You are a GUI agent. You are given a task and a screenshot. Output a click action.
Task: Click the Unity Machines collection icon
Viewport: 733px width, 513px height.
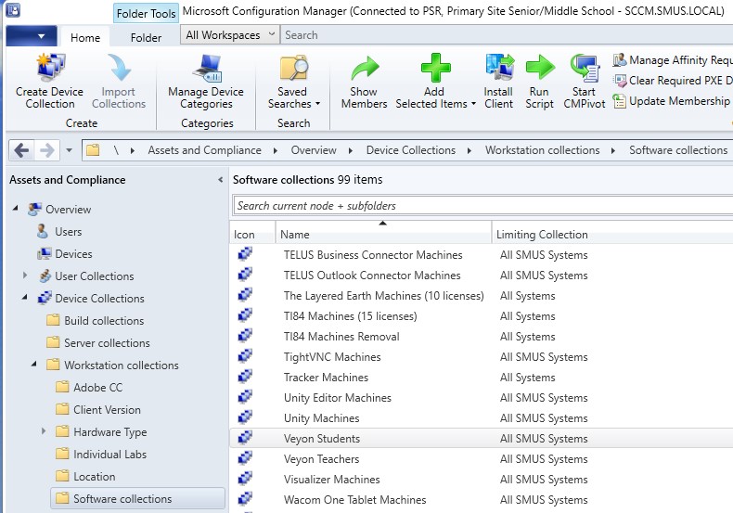click(x=245, y=417)
